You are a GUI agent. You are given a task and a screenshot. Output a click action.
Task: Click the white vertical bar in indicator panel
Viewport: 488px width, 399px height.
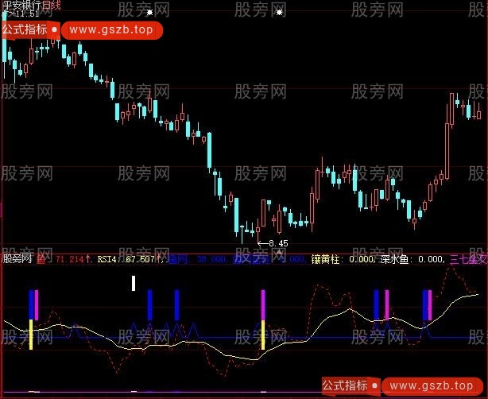pos(134,283)
